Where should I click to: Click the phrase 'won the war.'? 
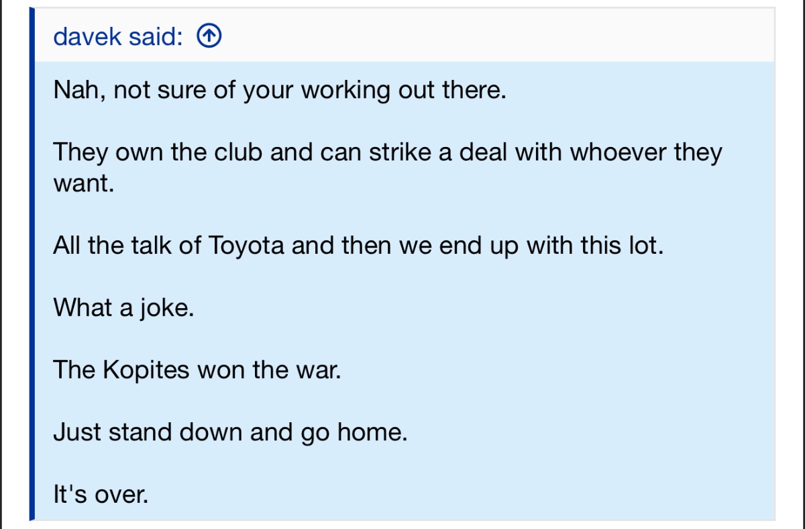269,370
